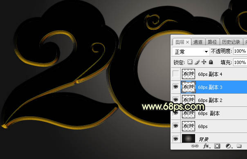
Task: Click thumbnail of 68ps 副本 3 layer
Action: [x=189, y=87]
